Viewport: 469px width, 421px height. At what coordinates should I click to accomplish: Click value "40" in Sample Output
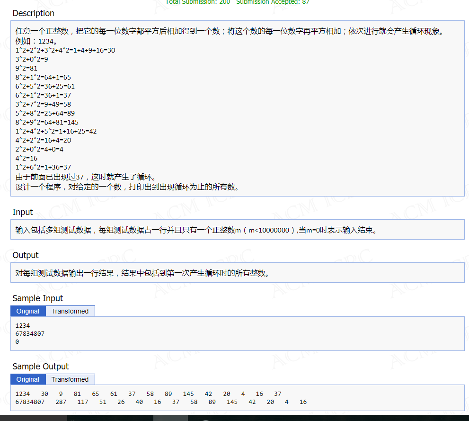(x=139, y=402)
